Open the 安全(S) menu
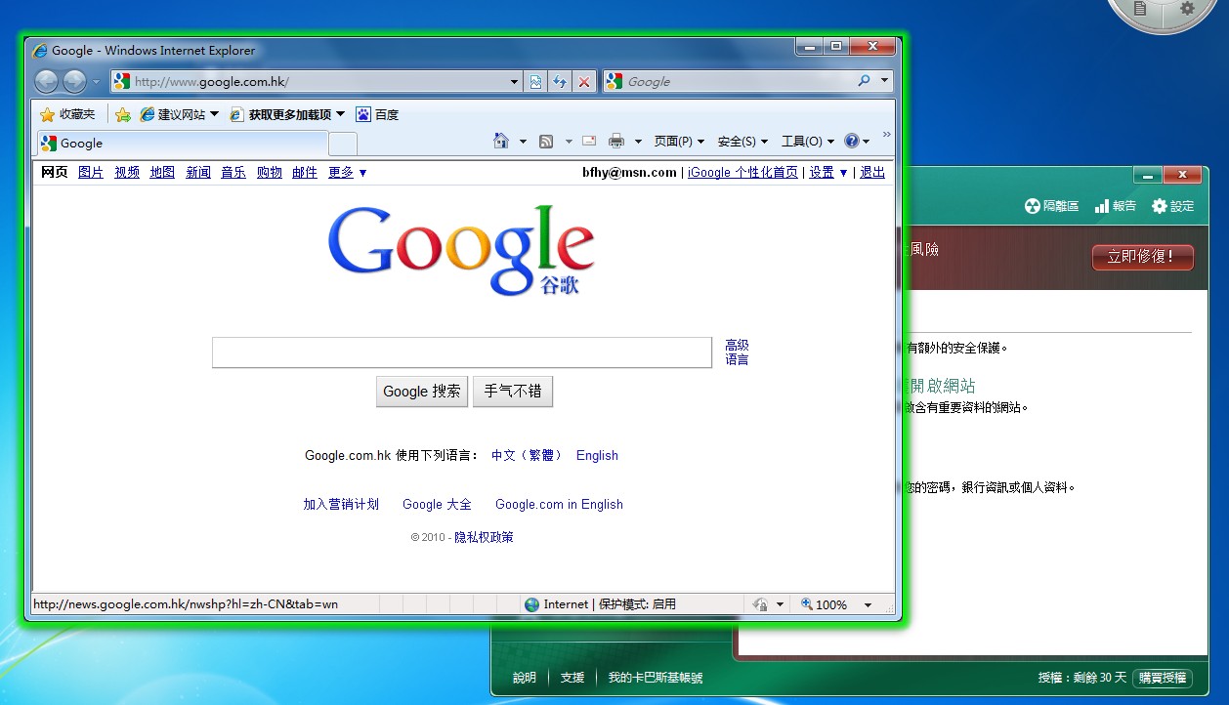Screen dimensions: 1229x705 pyautogui.click(x=742, y=142)
